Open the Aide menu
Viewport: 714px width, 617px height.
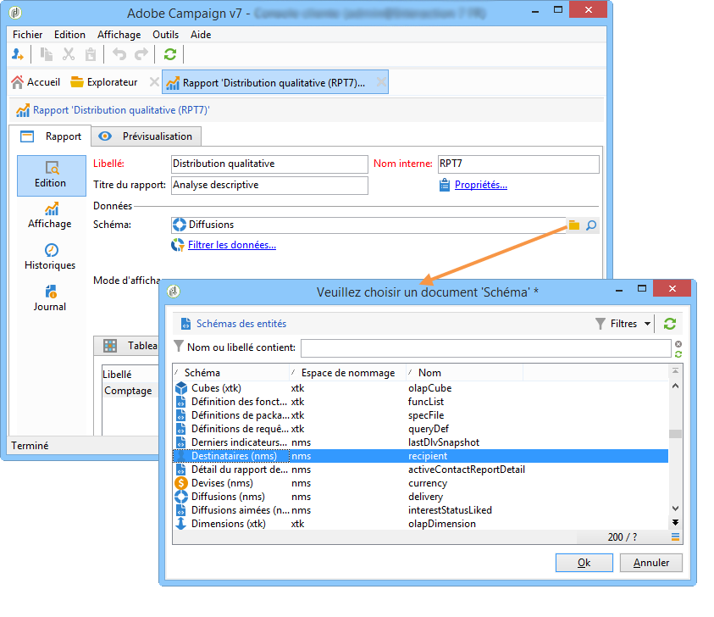click(201, 35)
